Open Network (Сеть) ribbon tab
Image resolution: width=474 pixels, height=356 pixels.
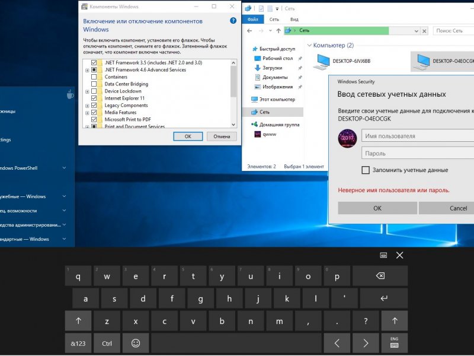pyautogui.click(x=274, y=20)
